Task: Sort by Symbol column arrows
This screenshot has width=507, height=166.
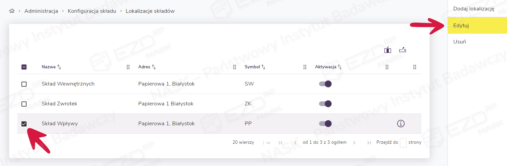Action: click(x=263, y=67)
